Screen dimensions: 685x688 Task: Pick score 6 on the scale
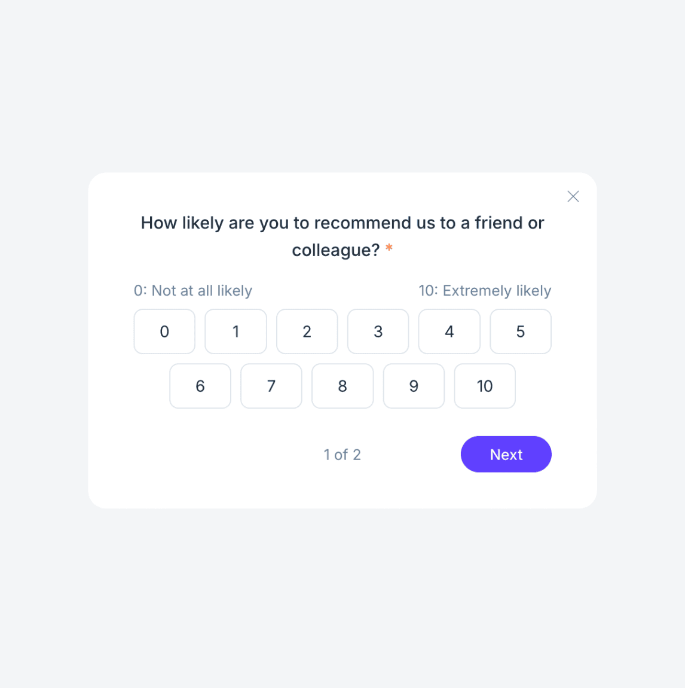200,386
